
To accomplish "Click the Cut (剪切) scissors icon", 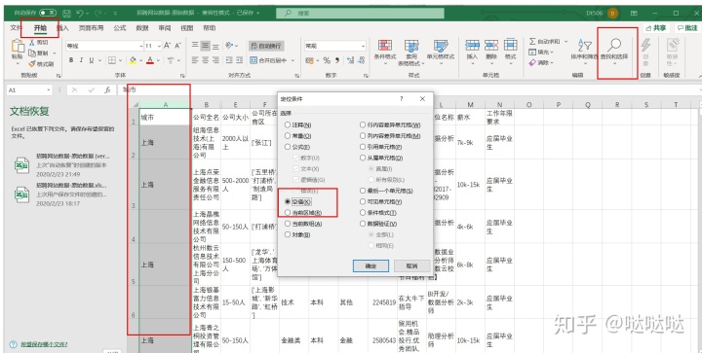I will [x=32, y=43].
